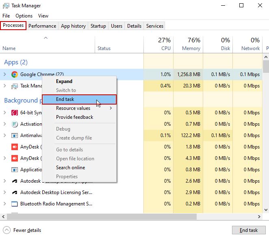Click the Autodesk desktop app icon above Licensing
Screen dimensions: 269x238
(15, 181)
